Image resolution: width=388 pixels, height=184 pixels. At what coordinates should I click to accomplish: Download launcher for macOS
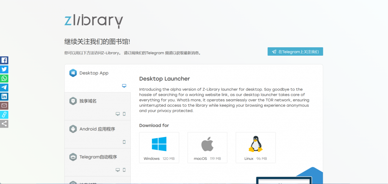point(207,148)
